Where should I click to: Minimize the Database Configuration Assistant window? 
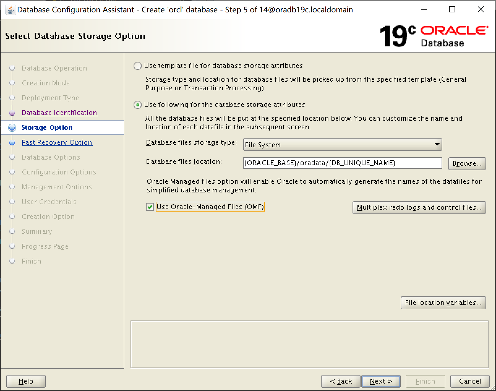pos(424,10)
